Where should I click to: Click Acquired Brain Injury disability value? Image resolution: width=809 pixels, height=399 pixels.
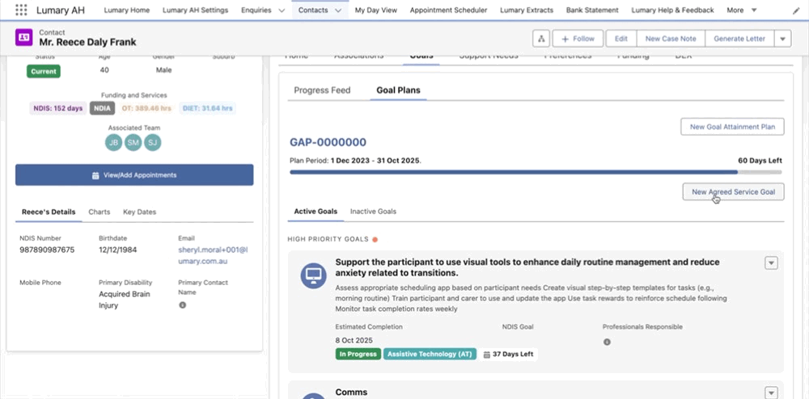[x=125, y=300]
